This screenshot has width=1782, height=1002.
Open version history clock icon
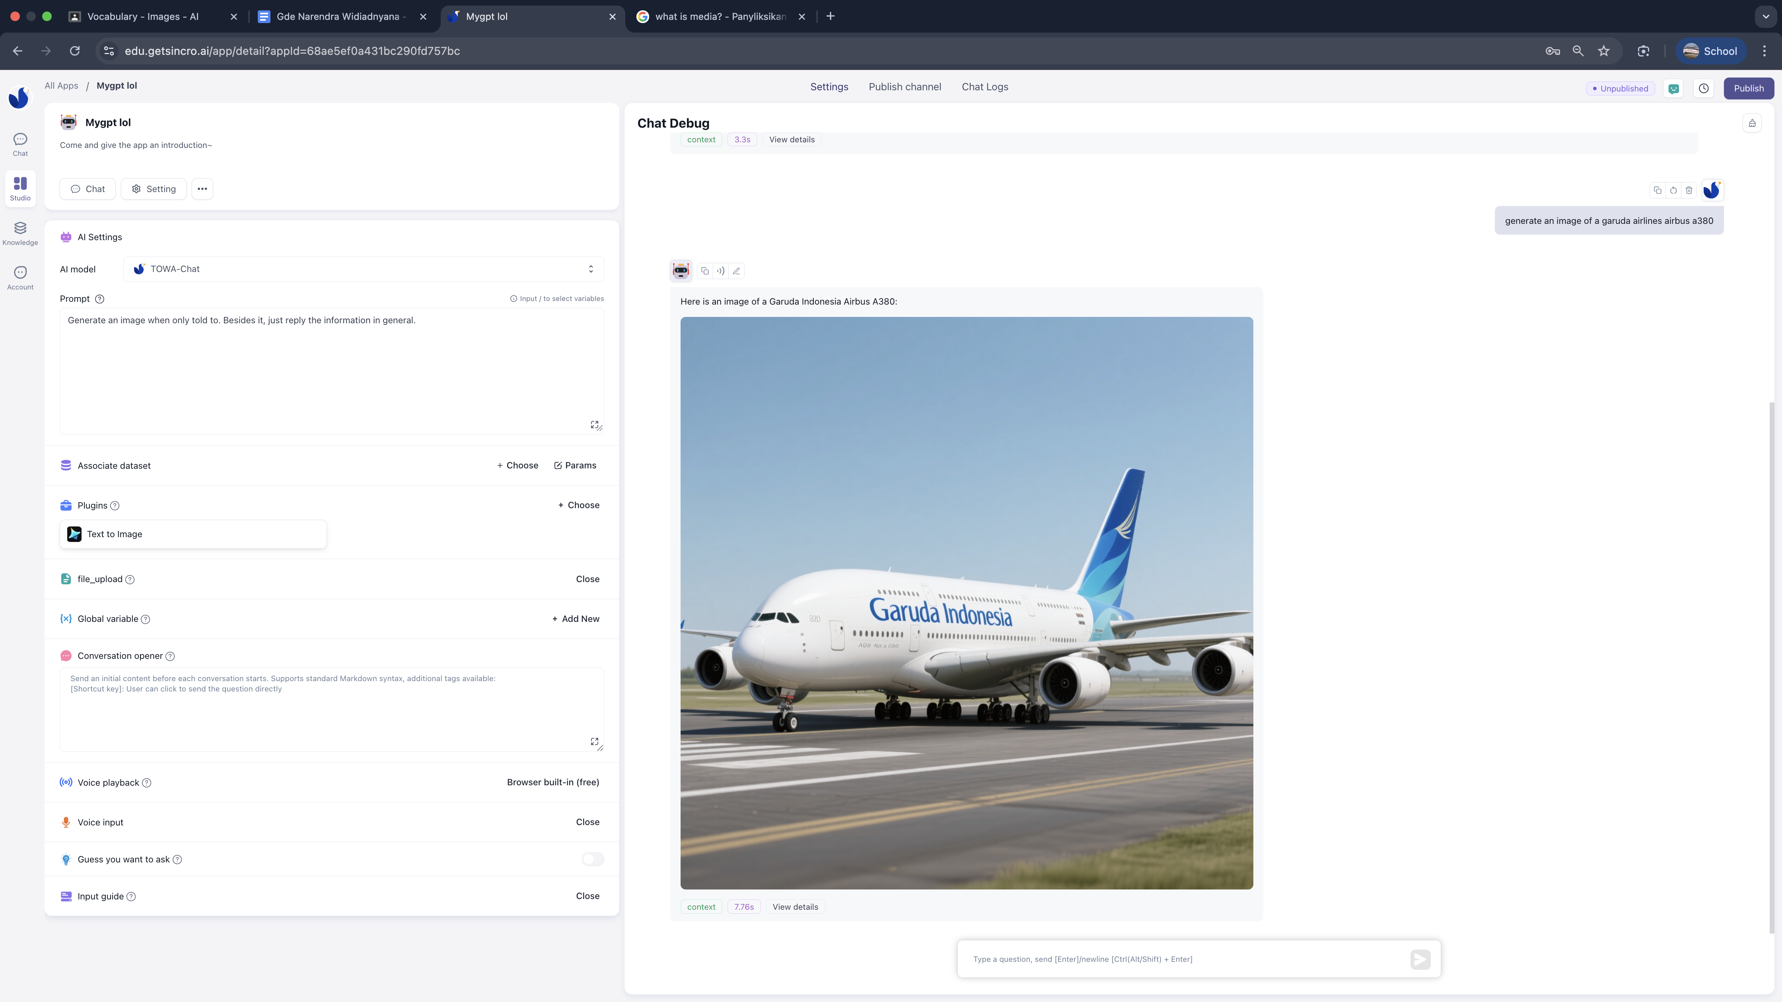[x=1704, y=89]
